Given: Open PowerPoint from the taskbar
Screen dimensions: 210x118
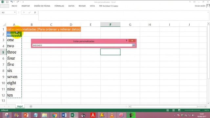Looking at the screenshot, I should [26, 115].
